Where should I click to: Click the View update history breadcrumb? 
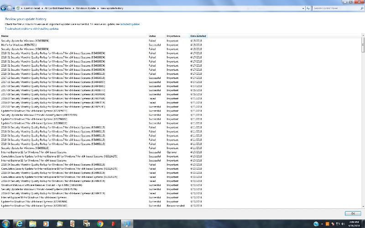(112, 8)
